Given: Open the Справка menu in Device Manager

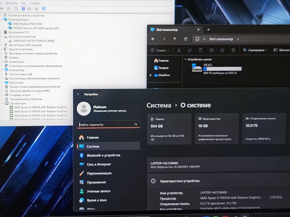Looking at the screenshot, I should click(x=35, y=3).
